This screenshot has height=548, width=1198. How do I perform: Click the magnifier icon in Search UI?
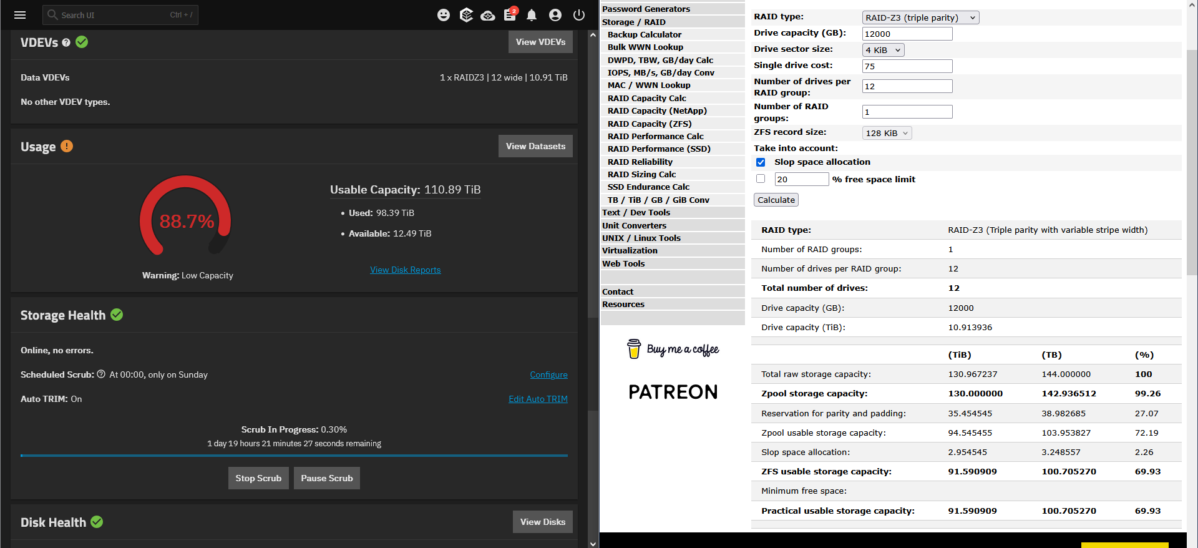click(52, 15)
